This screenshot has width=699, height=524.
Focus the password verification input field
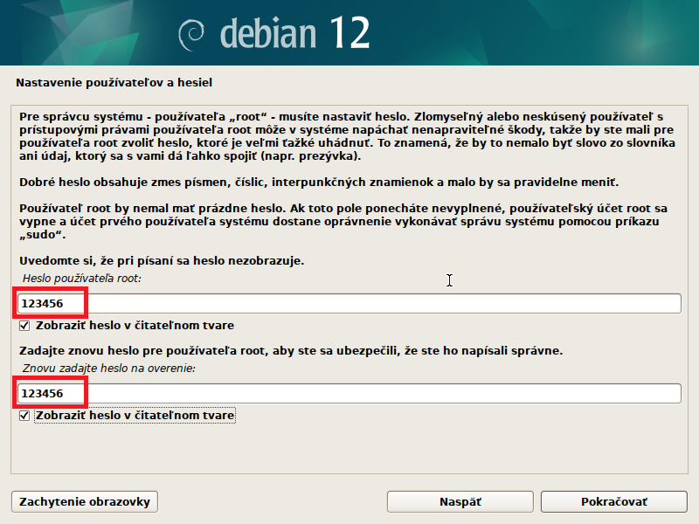coord(349,393)
